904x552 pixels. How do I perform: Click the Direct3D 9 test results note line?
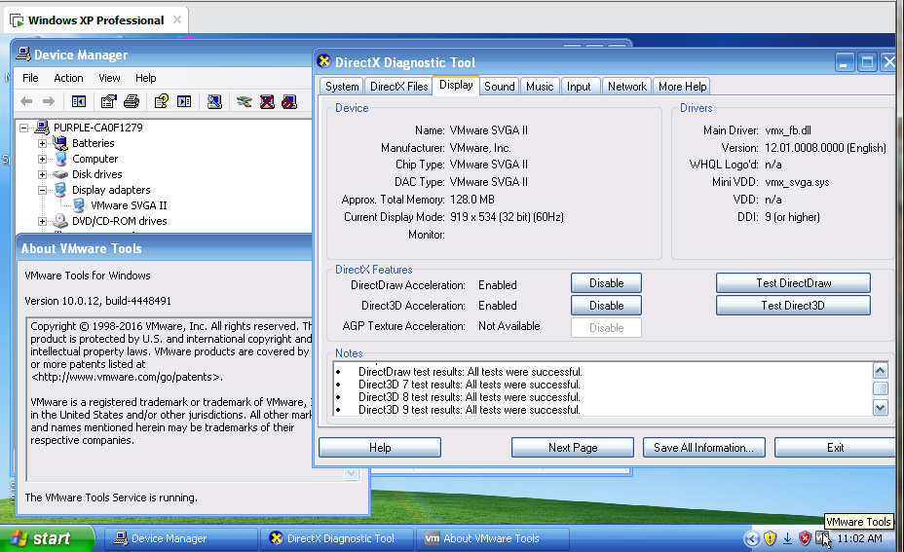(x=469, y=410)
